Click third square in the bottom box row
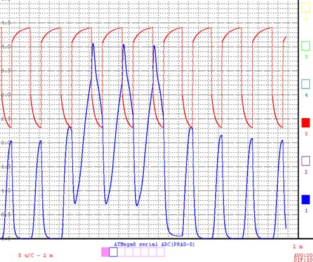The image size is (313, 262). tap(121, 252)
